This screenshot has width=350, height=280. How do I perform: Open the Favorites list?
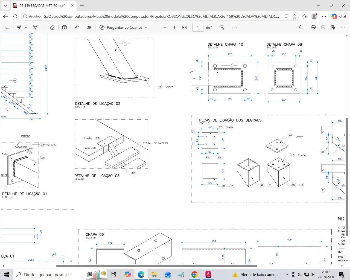pos(304,16)
